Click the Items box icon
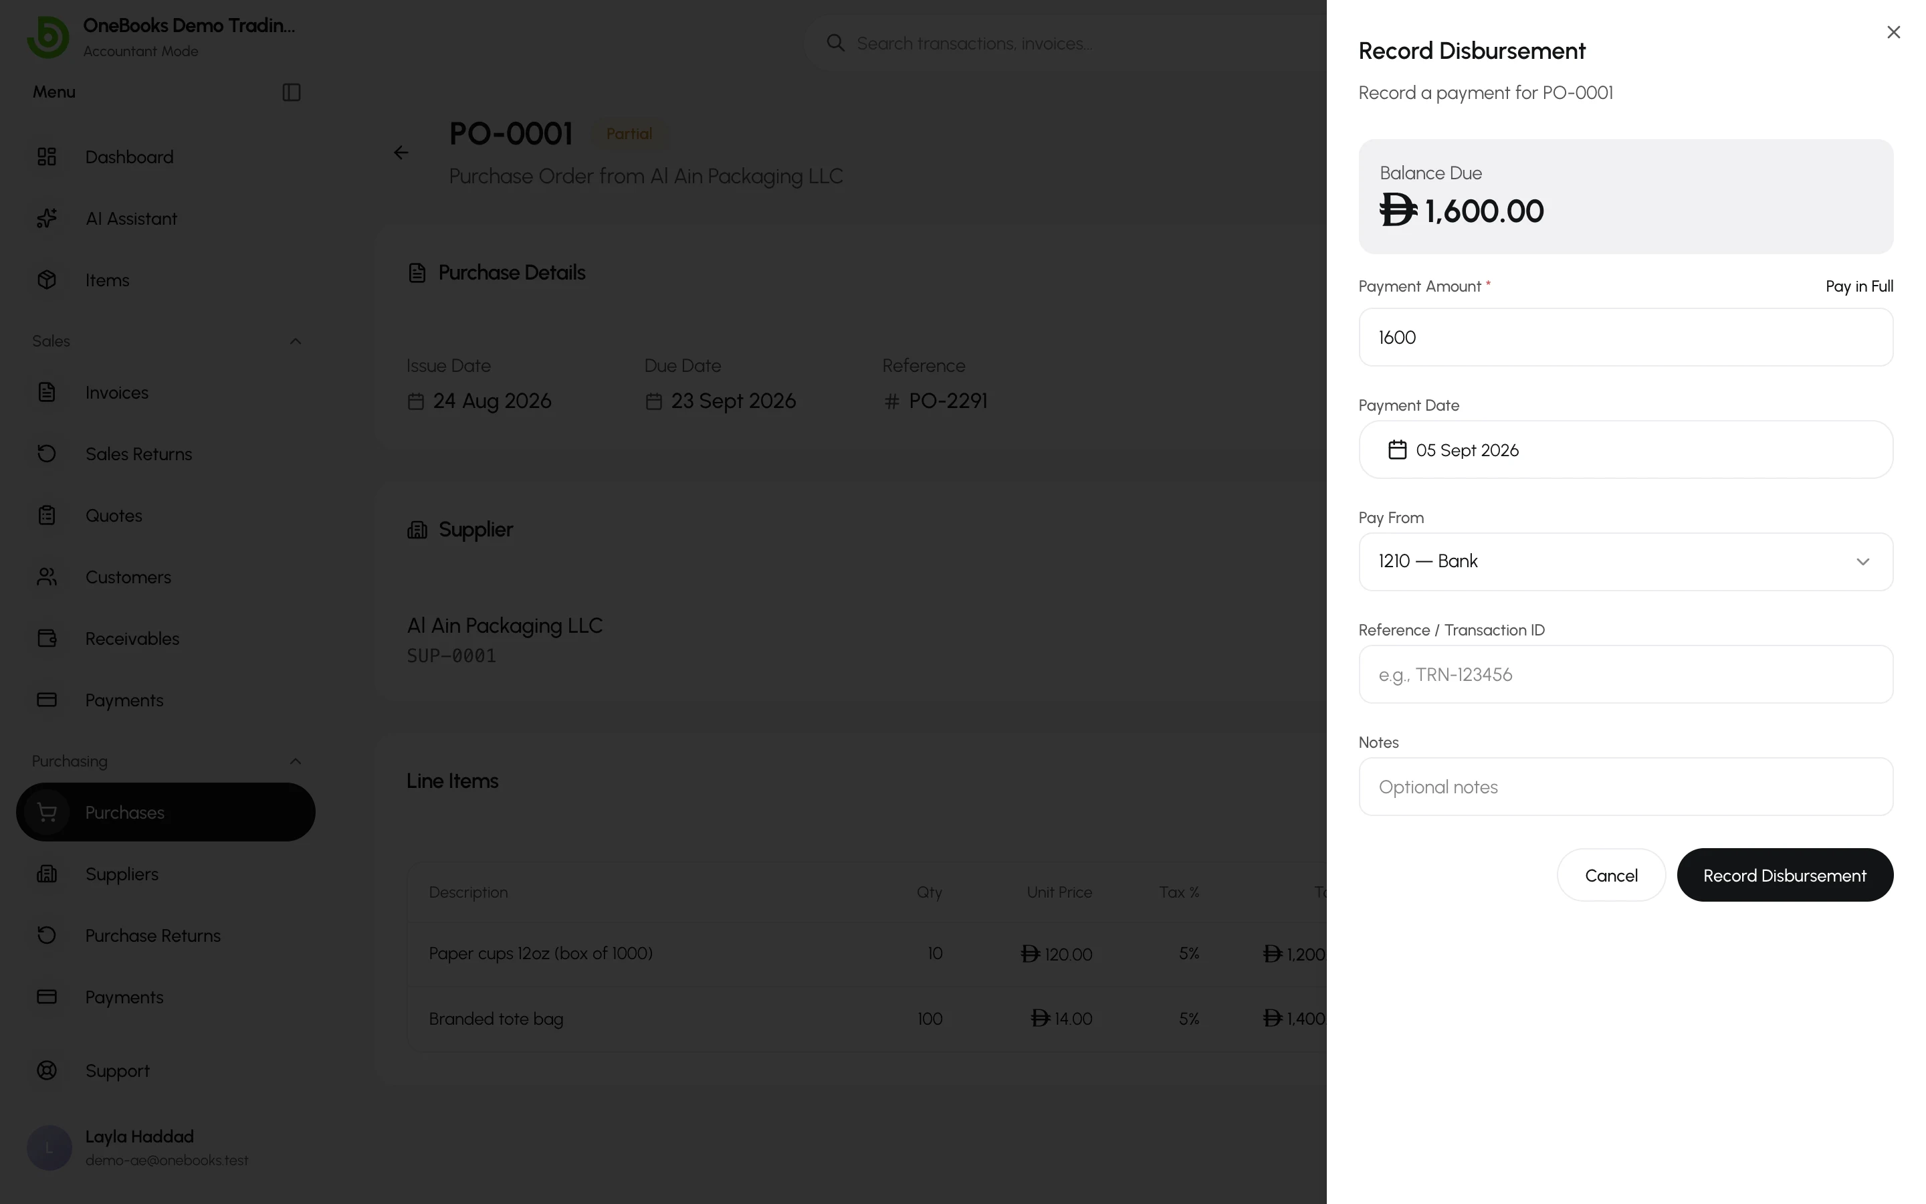The height and width of the screenshot is (1204, 1926). (x=47, y=280)
